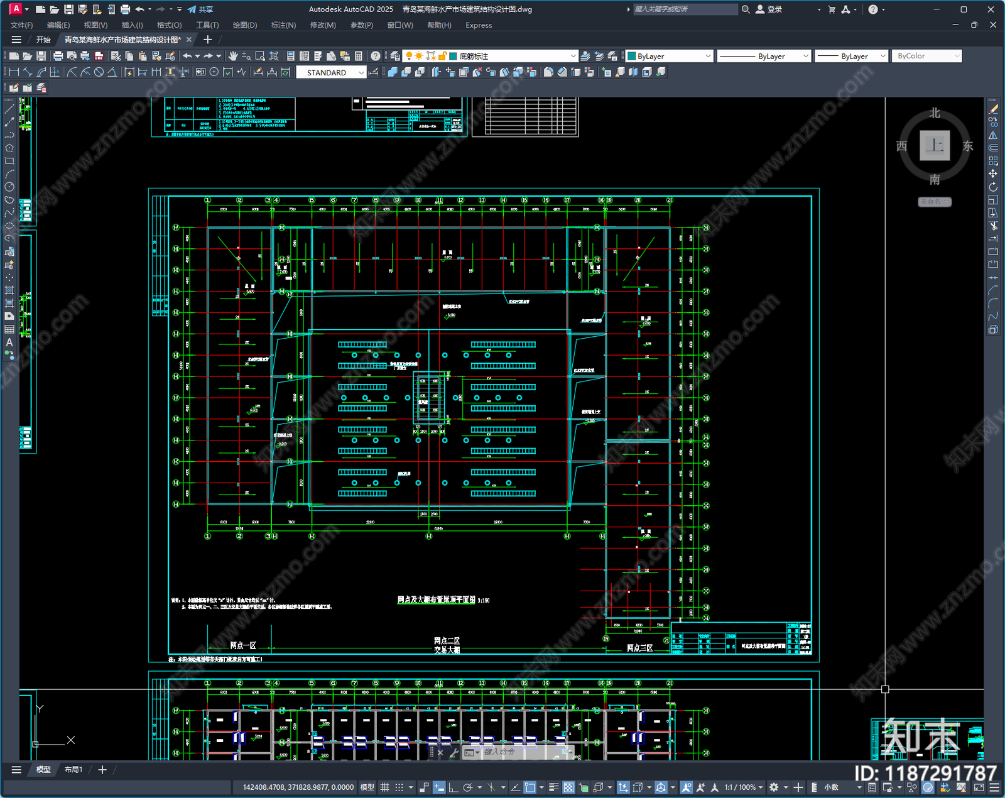Click the 登录 sign-in button

(769, 9)
